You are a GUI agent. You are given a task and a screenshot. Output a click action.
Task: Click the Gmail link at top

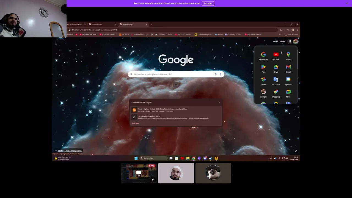275,42
